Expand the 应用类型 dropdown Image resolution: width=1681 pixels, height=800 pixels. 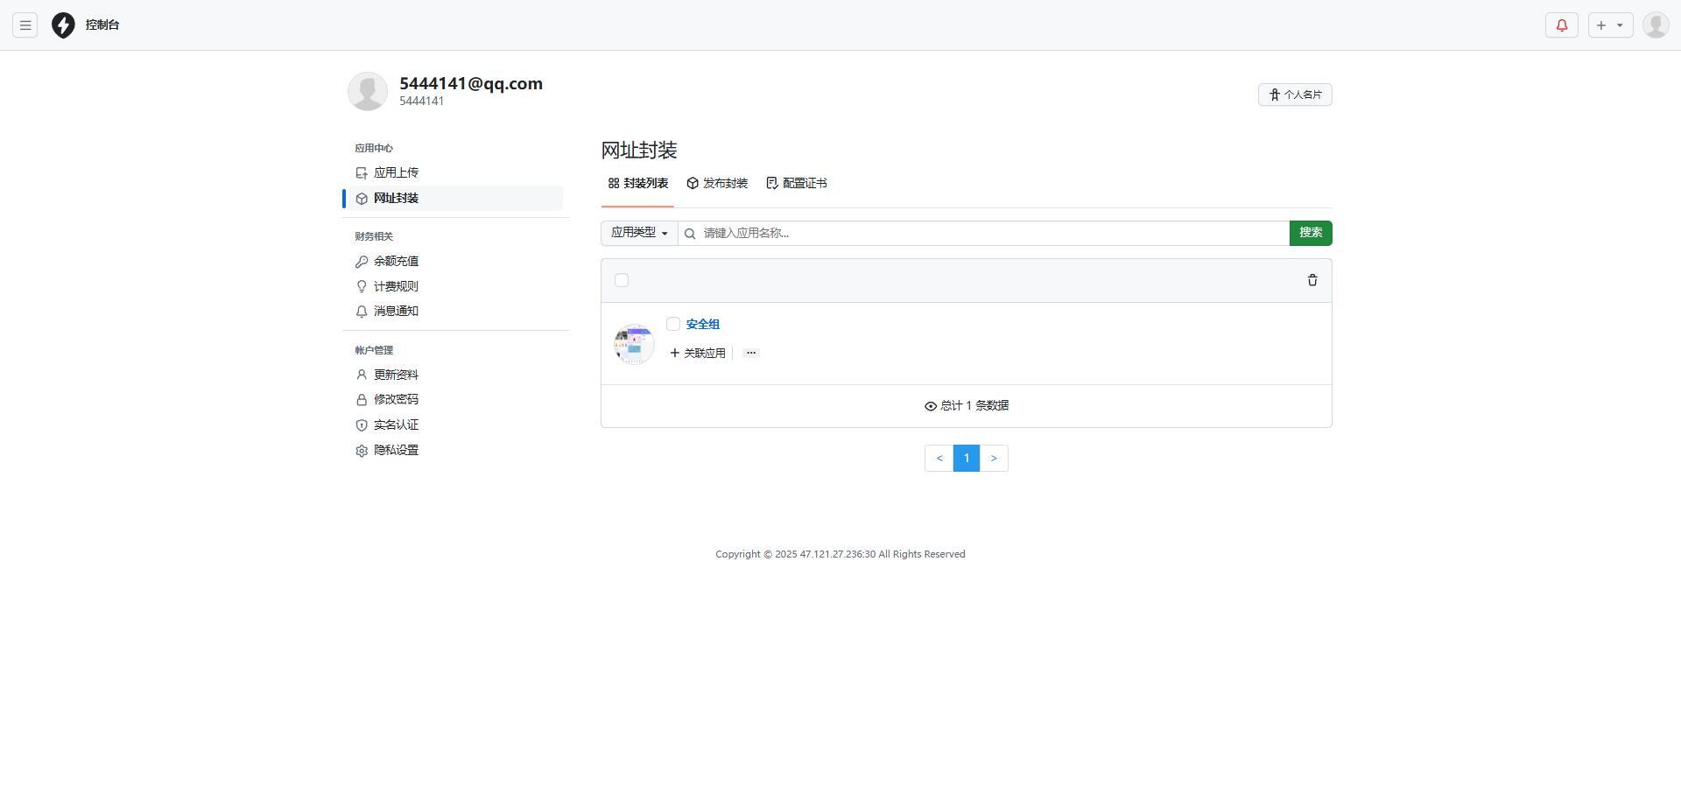click(x=639, y=233)
